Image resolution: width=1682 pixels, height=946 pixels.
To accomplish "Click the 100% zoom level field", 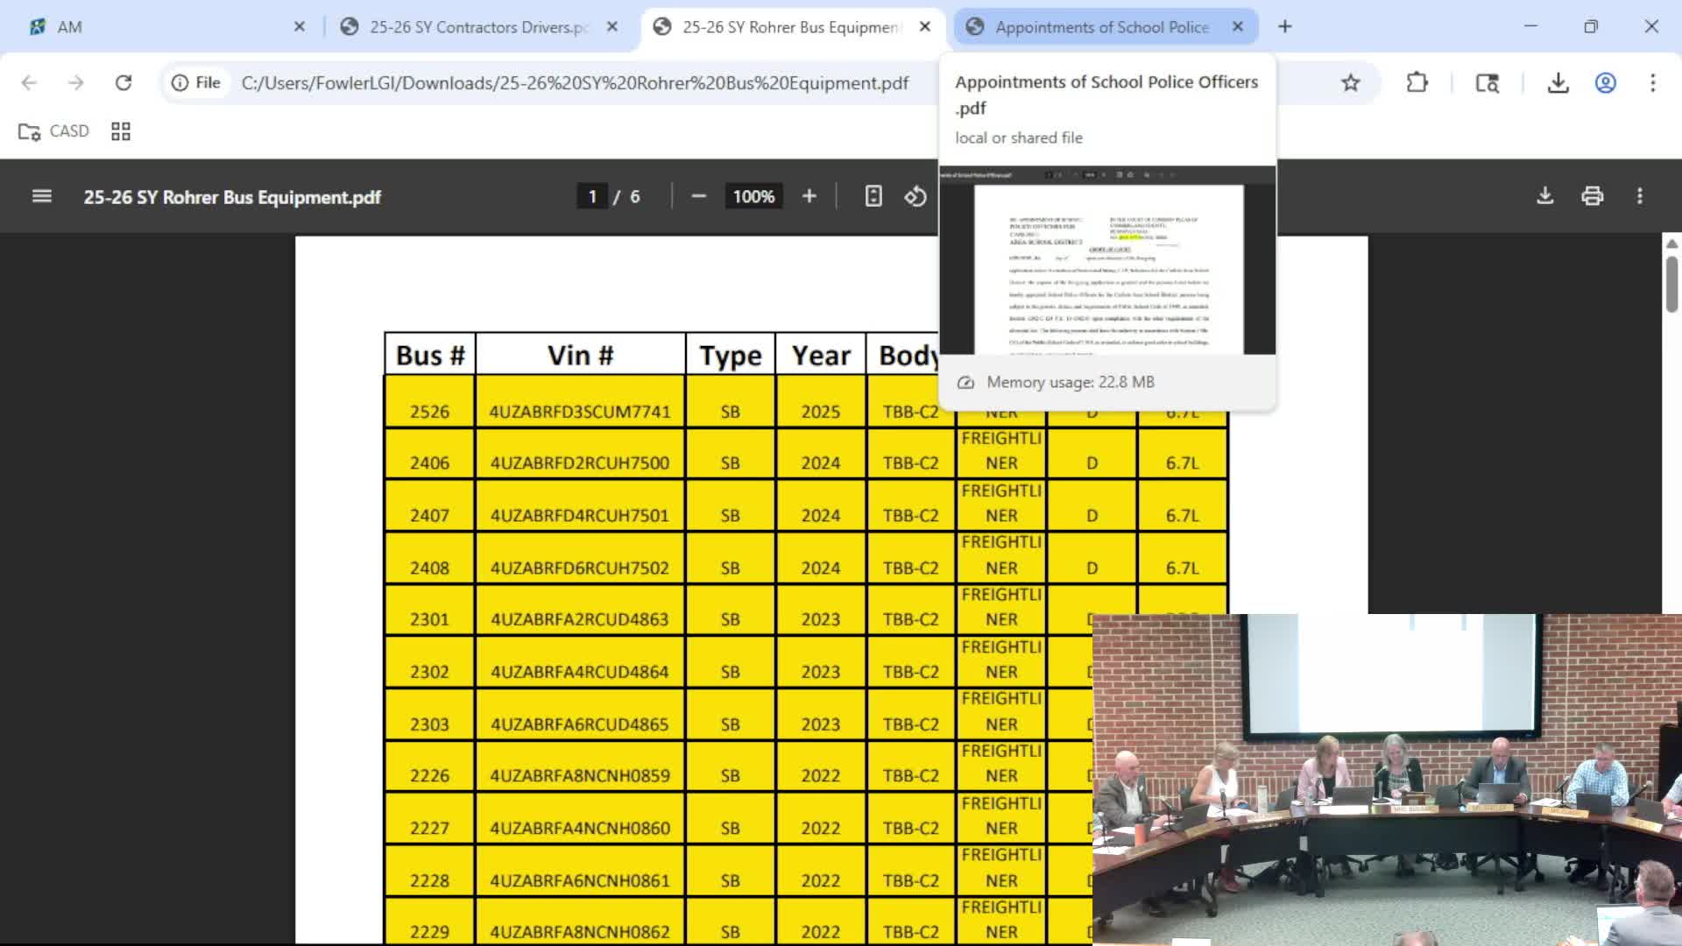I will tap(753, 196).
